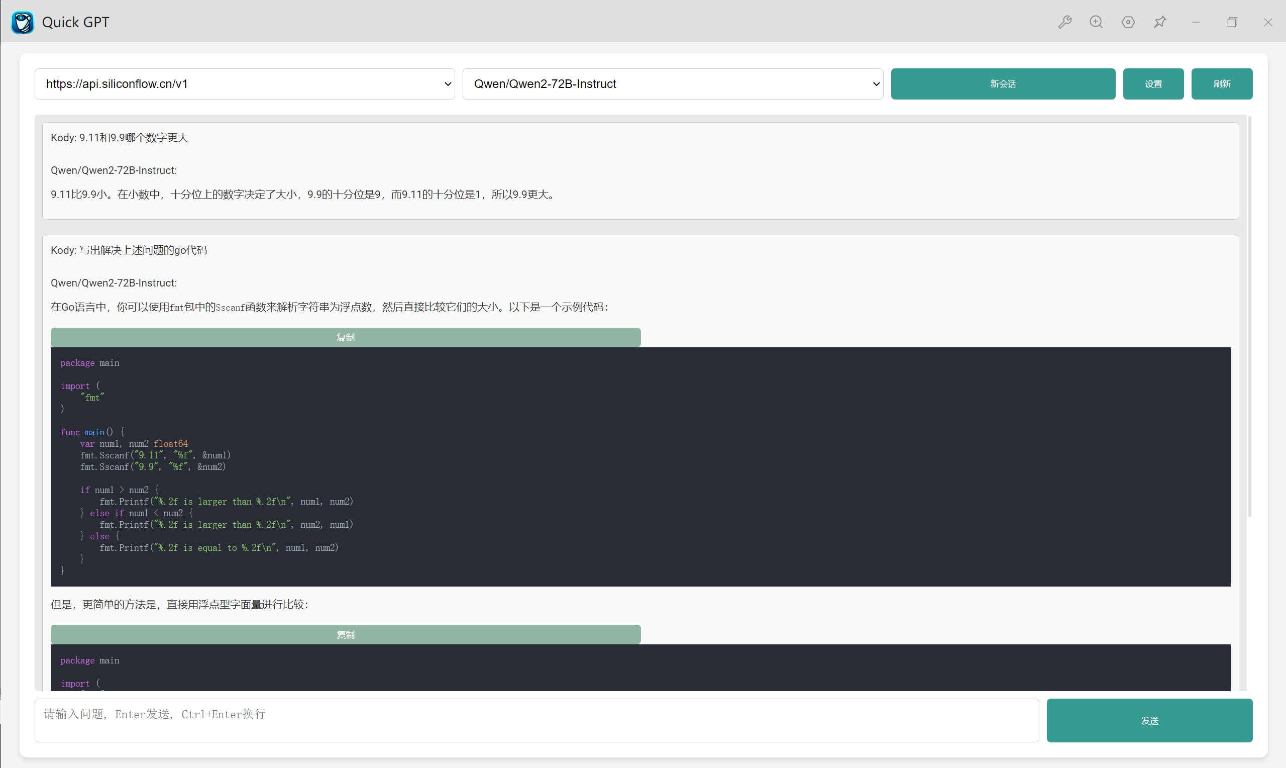The height and width of the screenshot is (768, 1286).
Task: Click code line 'if num1 > num2 {'
Action: 120,490
